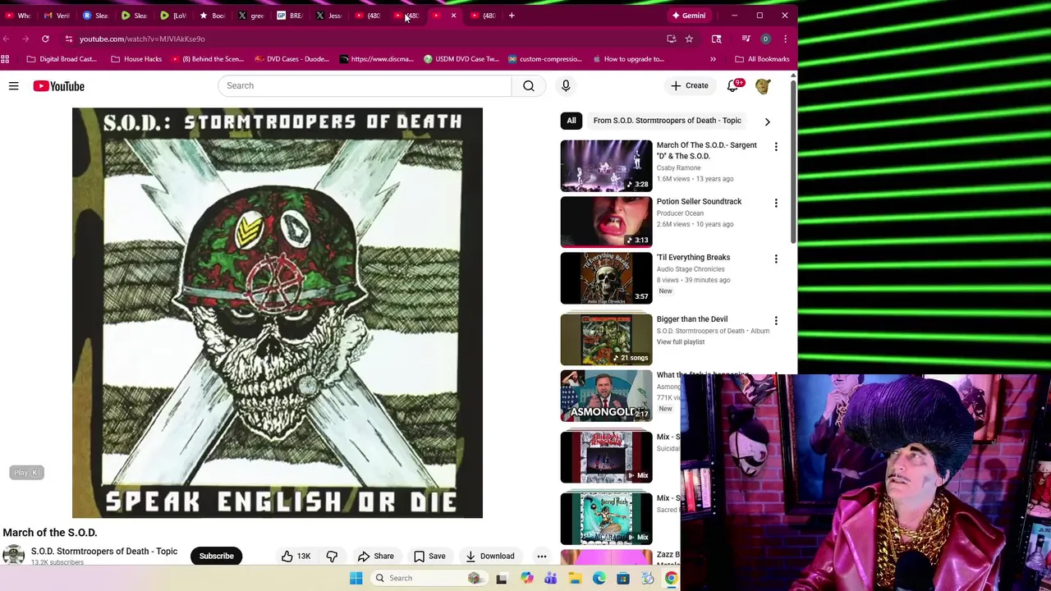The image size is (1051, 591).
Task: Switch to the Boo starred tab
Action: (212, 16)
